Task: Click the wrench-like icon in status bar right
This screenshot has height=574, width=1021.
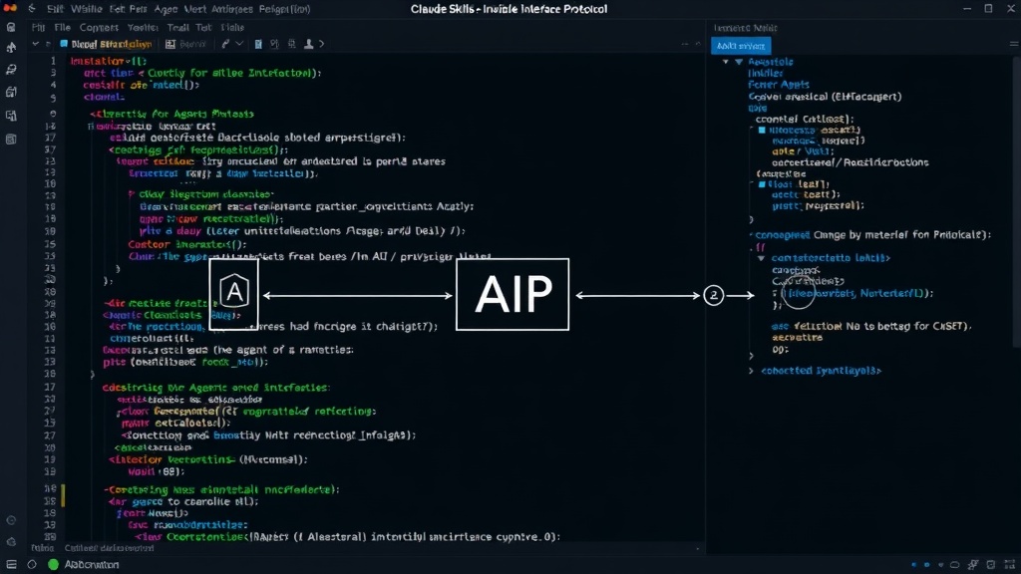Action: [x=973, y=564]
